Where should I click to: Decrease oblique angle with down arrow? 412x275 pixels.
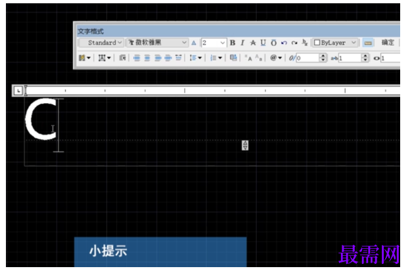[323, 60]
